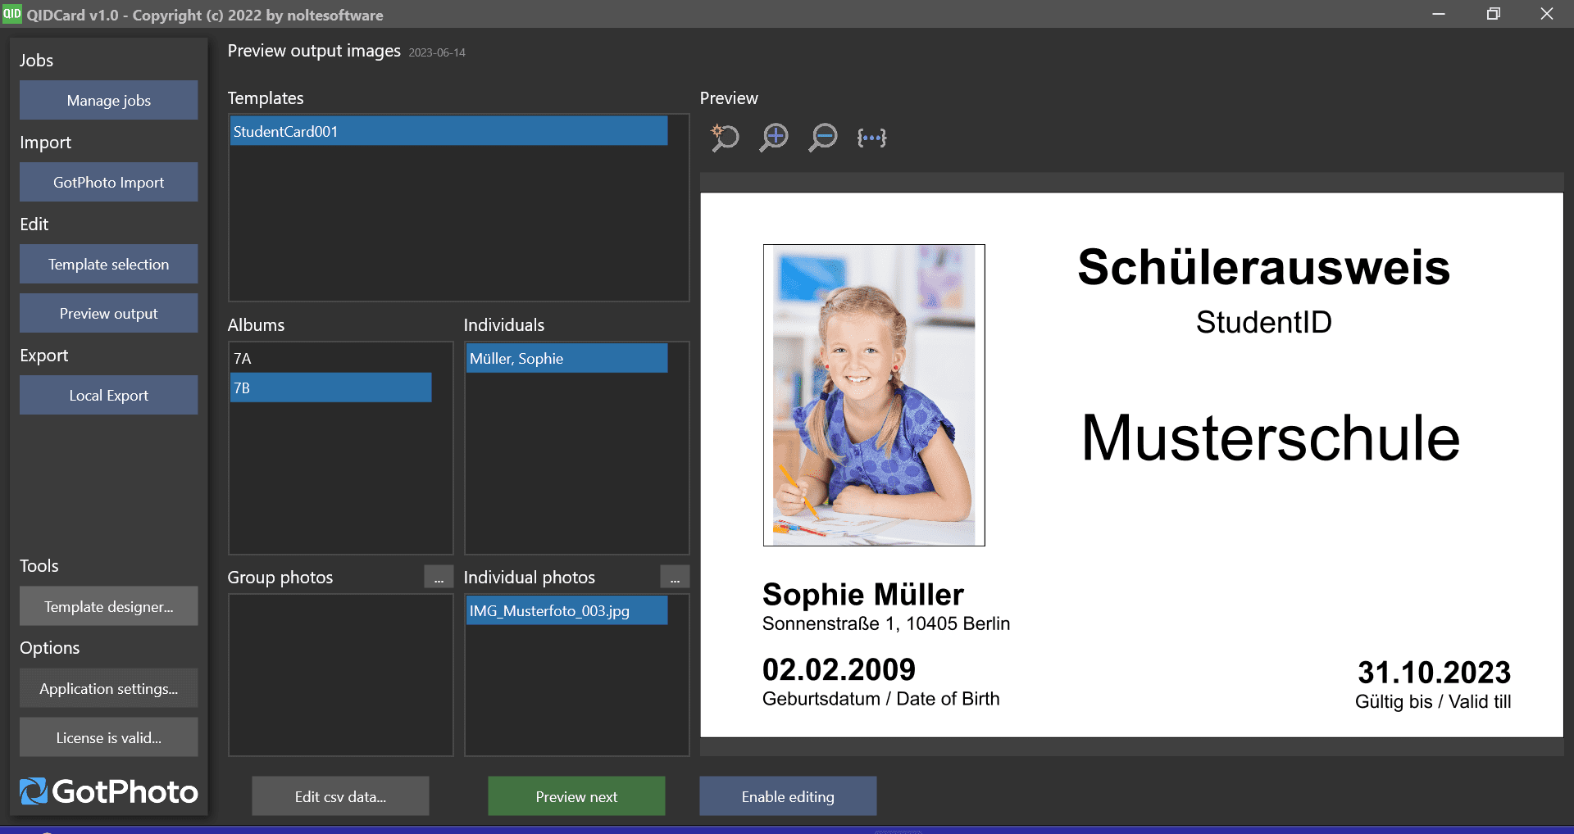Restore down the QIDCard window

(1493, 14)
